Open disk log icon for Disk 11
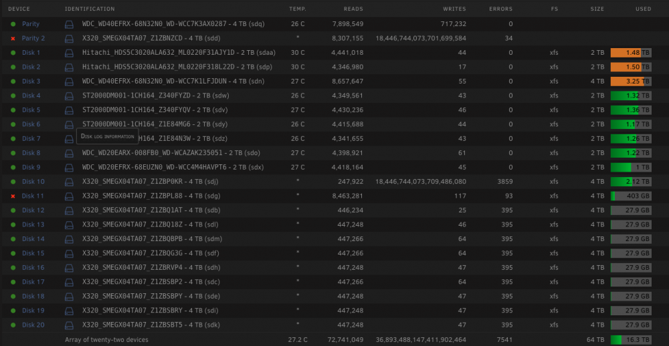Viewport: 669px width, 346px height. click(x=69, y=196)
